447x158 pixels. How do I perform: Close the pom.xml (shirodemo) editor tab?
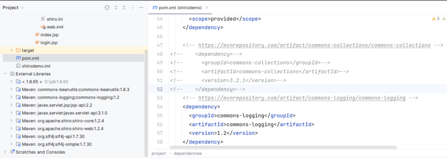[207, 8]
